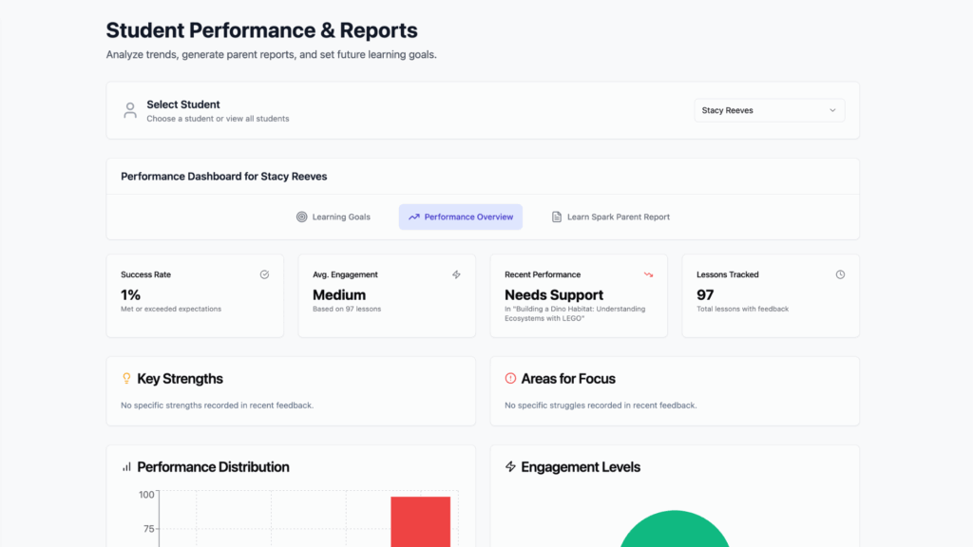Click the document icon on Parent Report tab

pos(557,217)
